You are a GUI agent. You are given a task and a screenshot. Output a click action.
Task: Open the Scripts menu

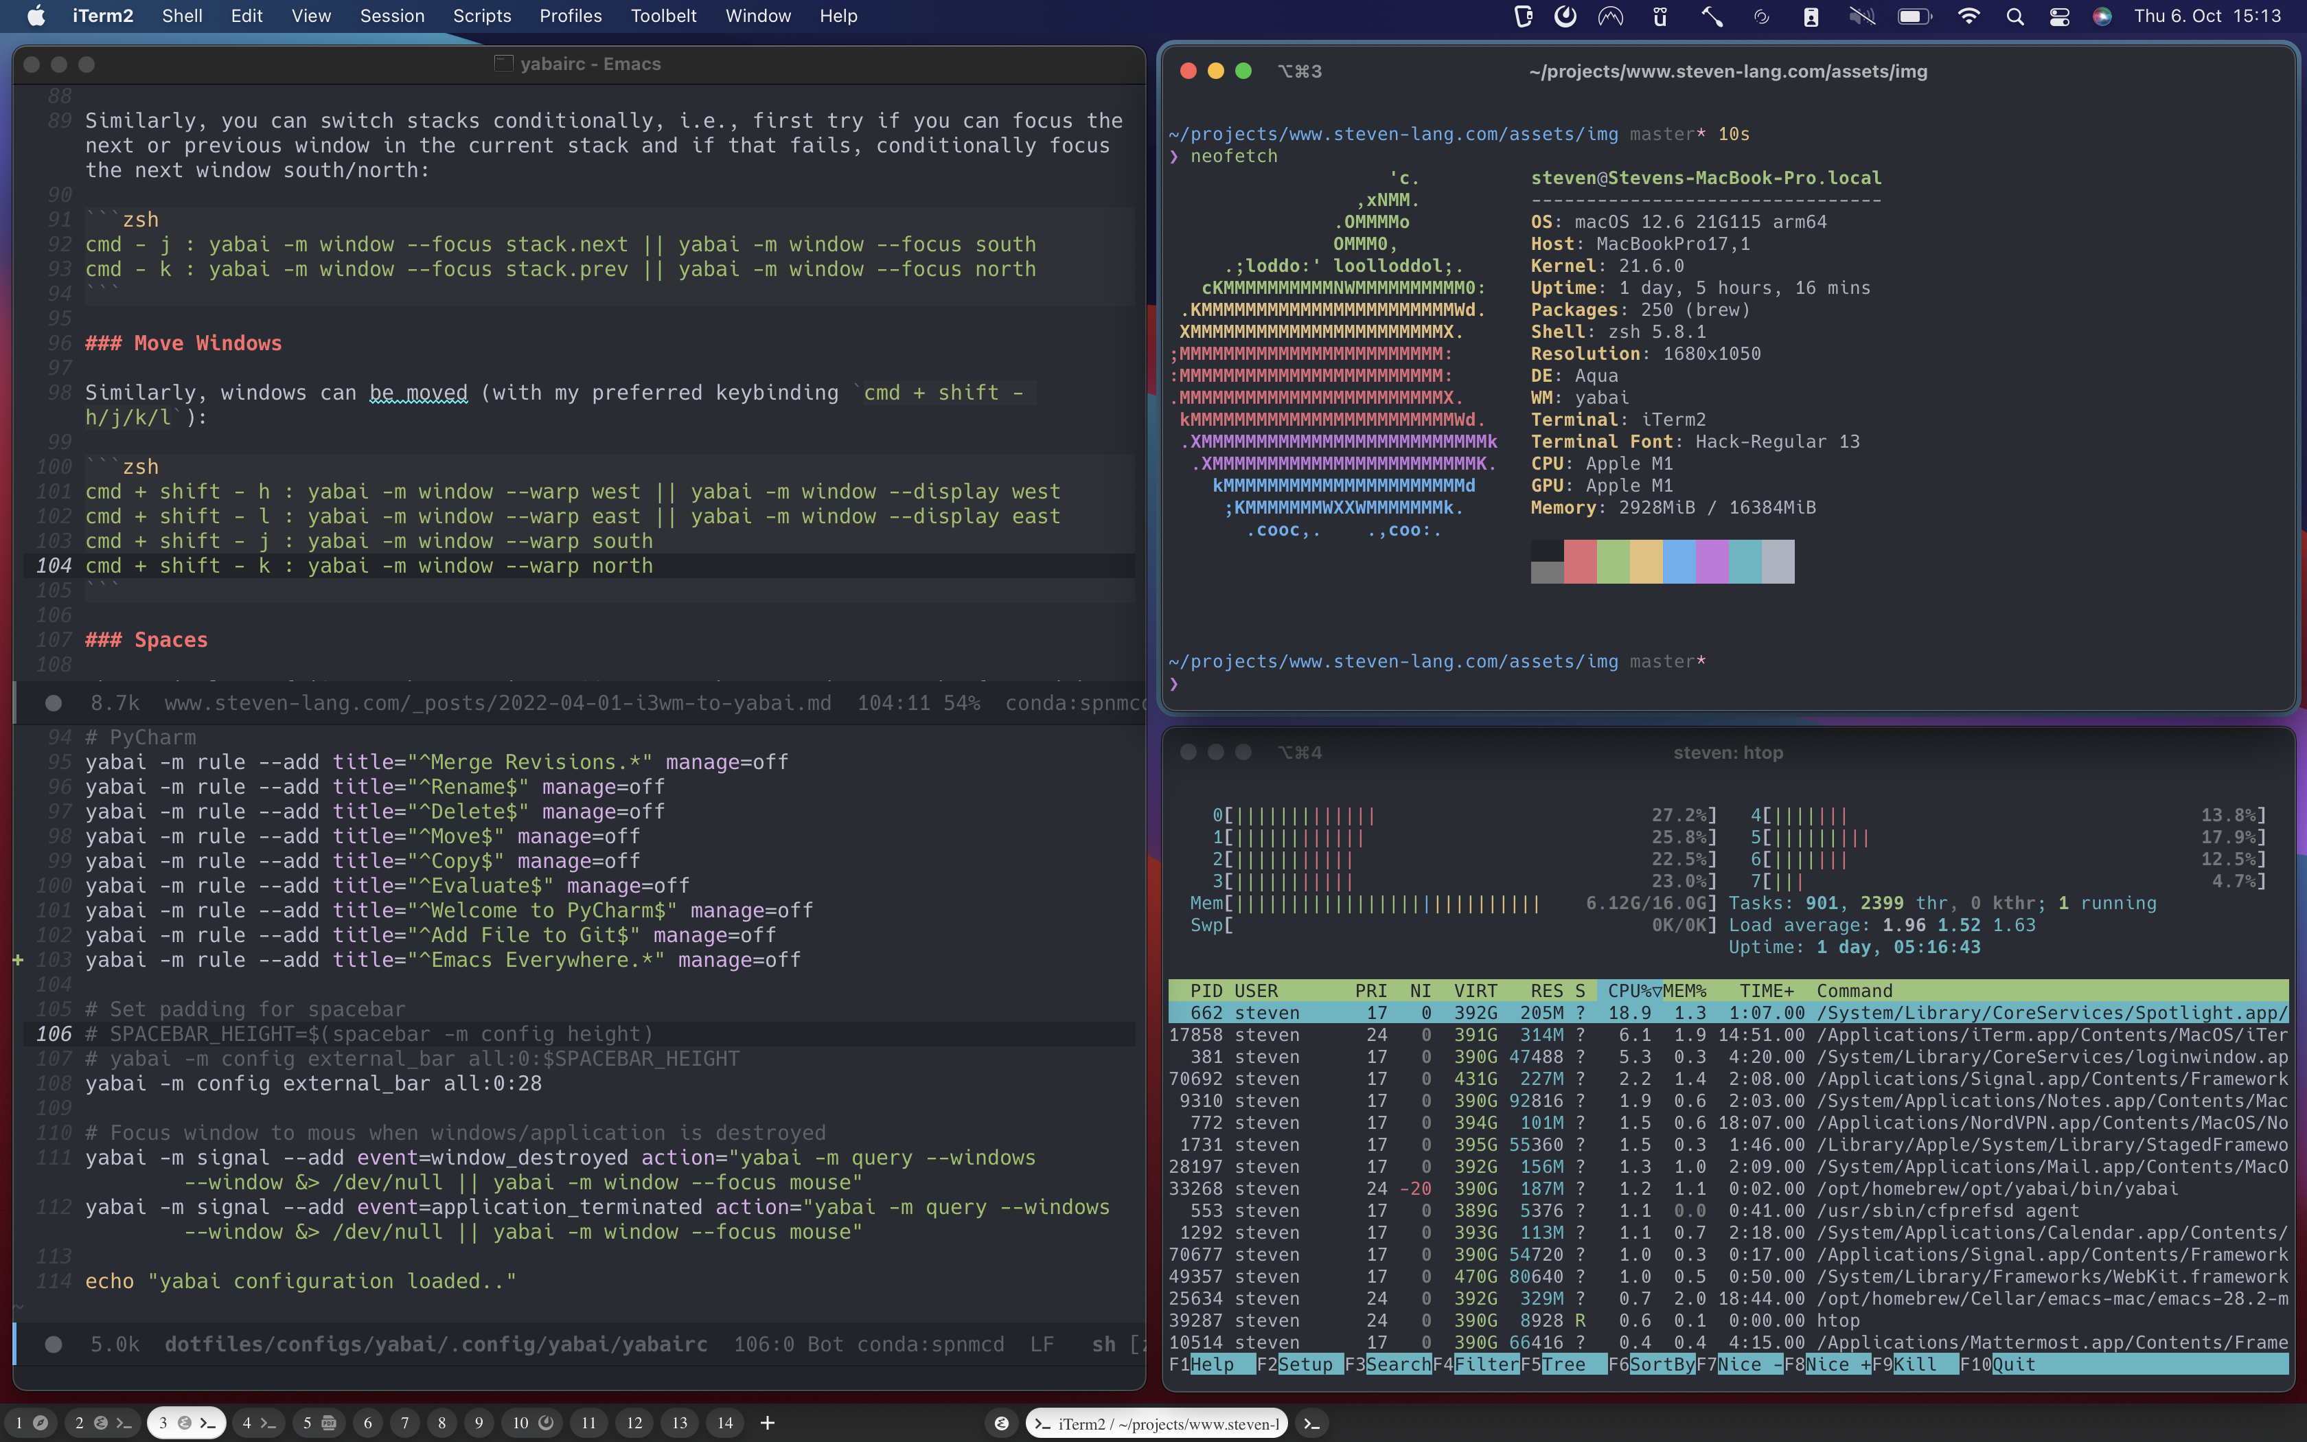click(481, 16)
